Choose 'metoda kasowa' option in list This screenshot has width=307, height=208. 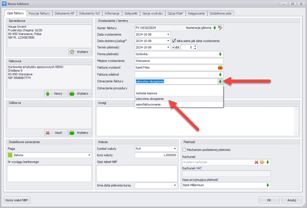tap(146, 93)
